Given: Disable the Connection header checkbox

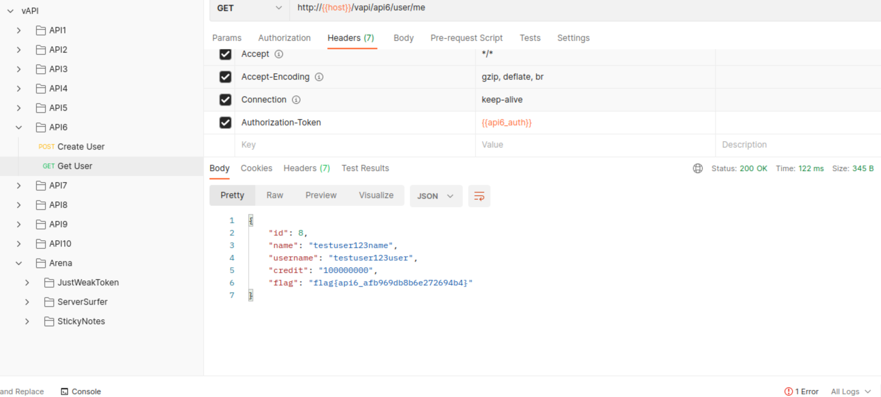Looking at the screenshot, I should [225, 100].
